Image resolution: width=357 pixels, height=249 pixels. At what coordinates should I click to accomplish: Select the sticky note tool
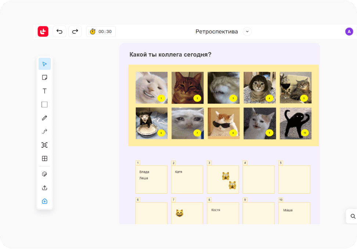coord(44,77)
